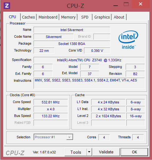Switch to the Caches tab
This screenshot has height=160, width=152.
pos(29,17)
